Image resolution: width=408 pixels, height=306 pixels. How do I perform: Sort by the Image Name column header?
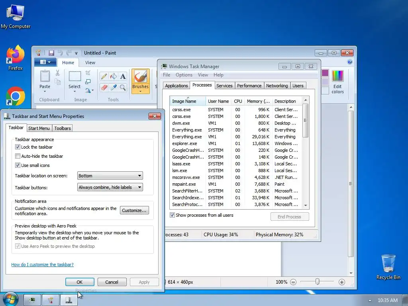[x=188, y=101]
